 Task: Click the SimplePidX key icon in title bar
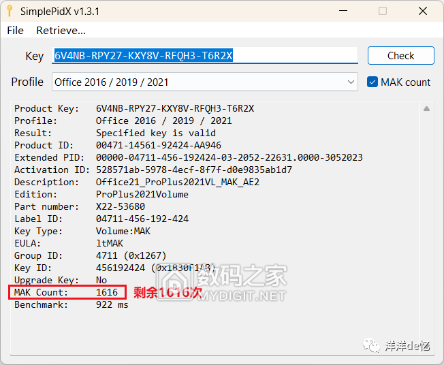10,11
